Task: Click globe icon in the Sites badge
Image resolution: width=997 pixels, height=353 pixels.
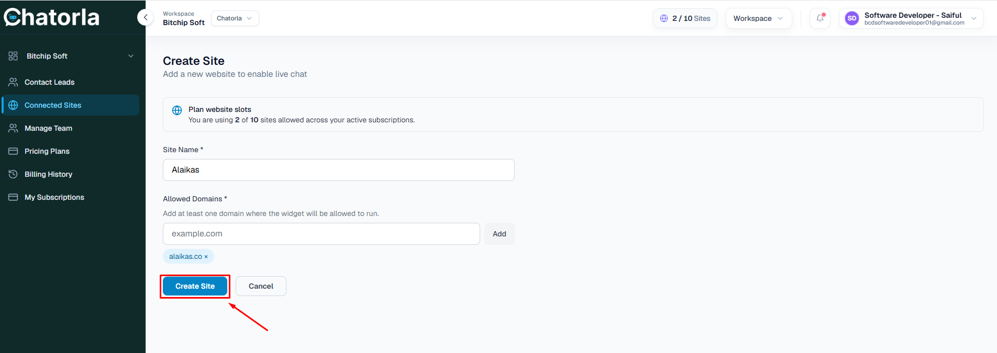Action: click(x=664, y=18)
